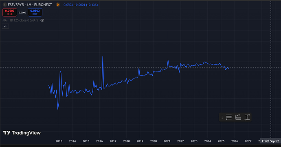Click the 2016 label on time axis

(x=99, y=141)
